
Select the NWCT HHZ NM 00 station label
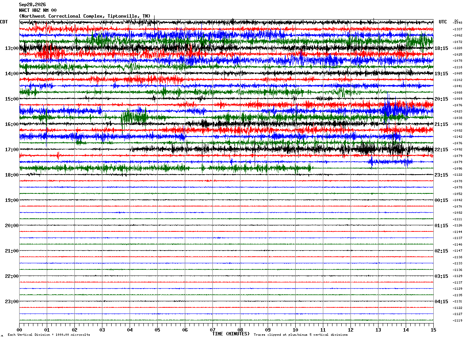click(x=38, y=10)
